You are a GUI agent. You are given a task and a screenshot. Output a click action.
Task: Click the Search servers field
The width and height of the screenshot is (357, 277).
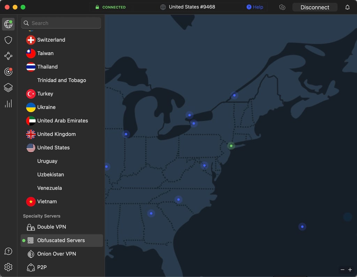[61, 23]
